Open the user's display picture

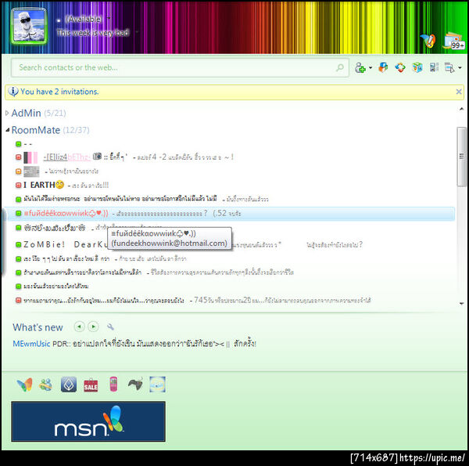point(29,26)
